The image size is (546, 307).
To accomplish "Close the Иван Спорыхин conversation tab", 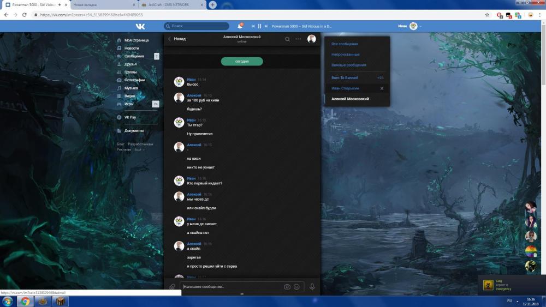I will pyautogui.click(x=382, y=89).
